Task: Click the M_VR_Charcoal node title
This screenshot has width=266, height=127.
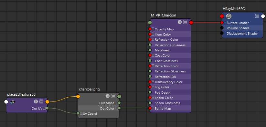Action: 163,15
